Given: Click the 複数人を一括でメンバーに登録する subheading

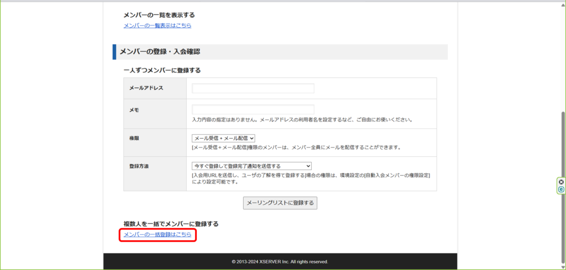Looking at the screenshot, I should (x=171, y=224).
